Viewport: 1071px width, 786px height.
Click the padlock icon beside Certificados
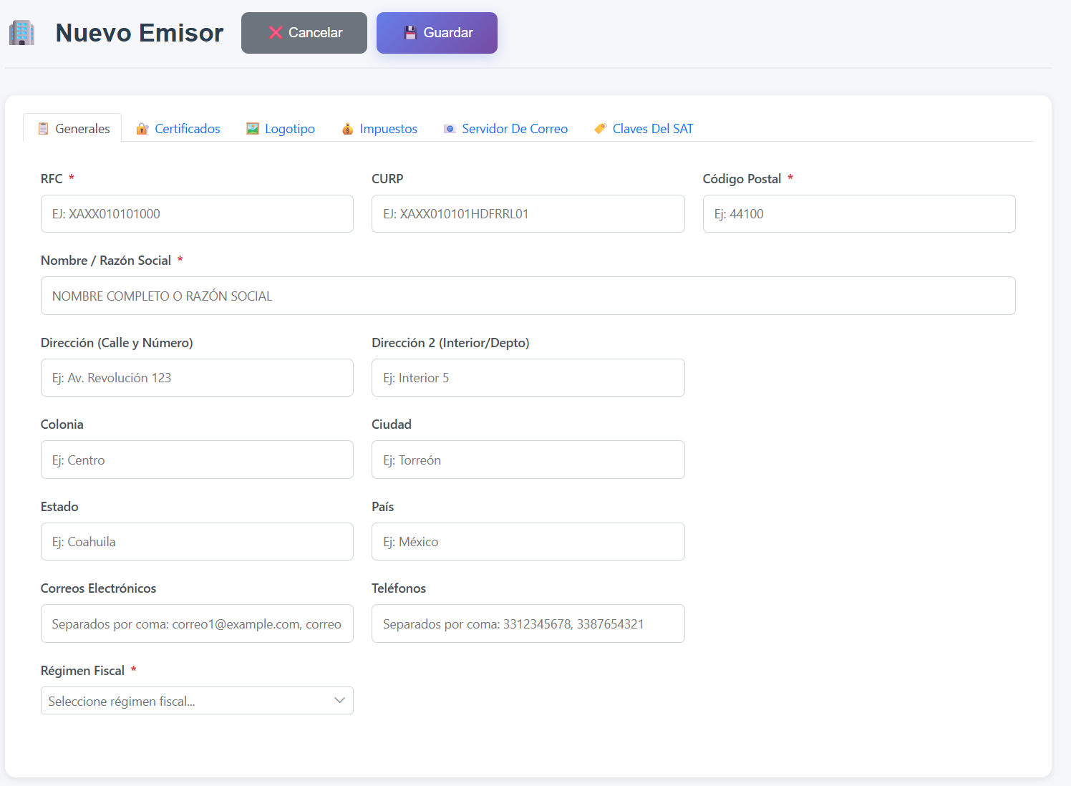coord(141,128)
